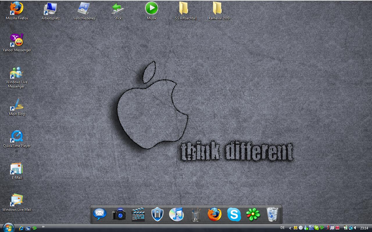372x232 pixels.
Task: Click the yellow warning shield tray icon
Action: 296,228
